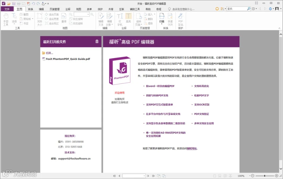Switch to the Edit (编辑) tab

coord(41,9)
